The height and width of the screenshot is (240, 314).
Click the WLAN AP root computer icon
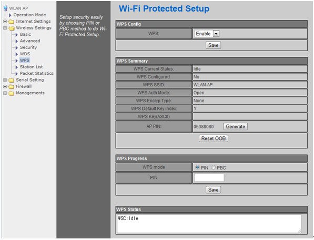(5, 8)
